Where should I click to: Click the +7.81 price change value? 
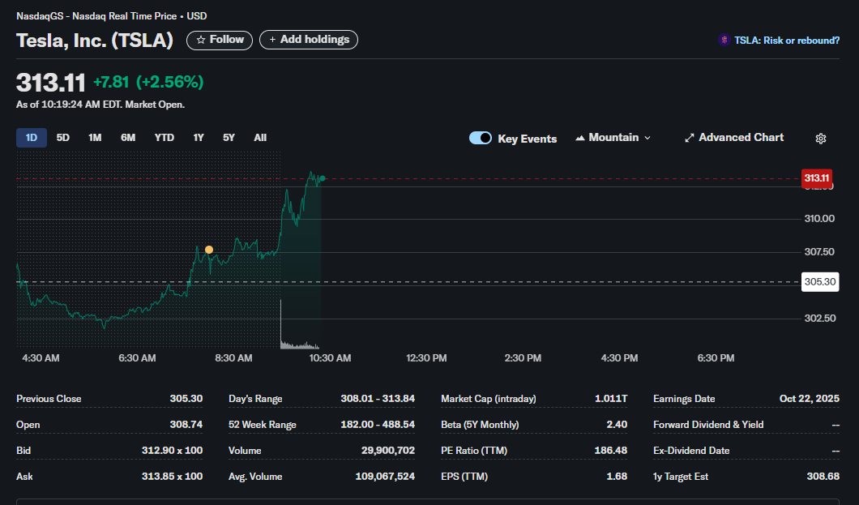click(x=111, y=82)
